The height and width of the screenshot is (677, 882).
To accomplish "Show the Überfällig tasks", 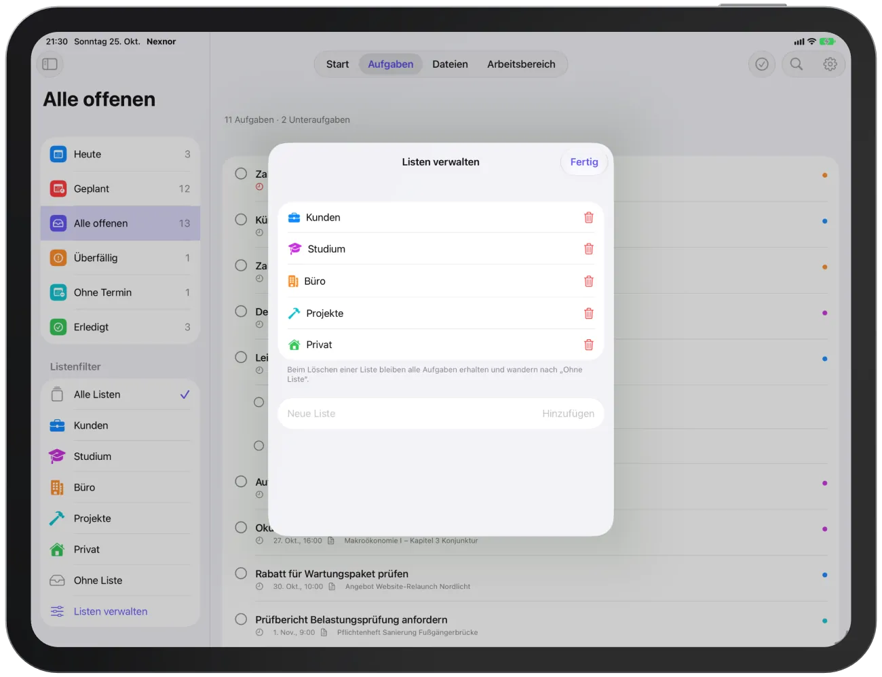I will [x=120, y=258].
